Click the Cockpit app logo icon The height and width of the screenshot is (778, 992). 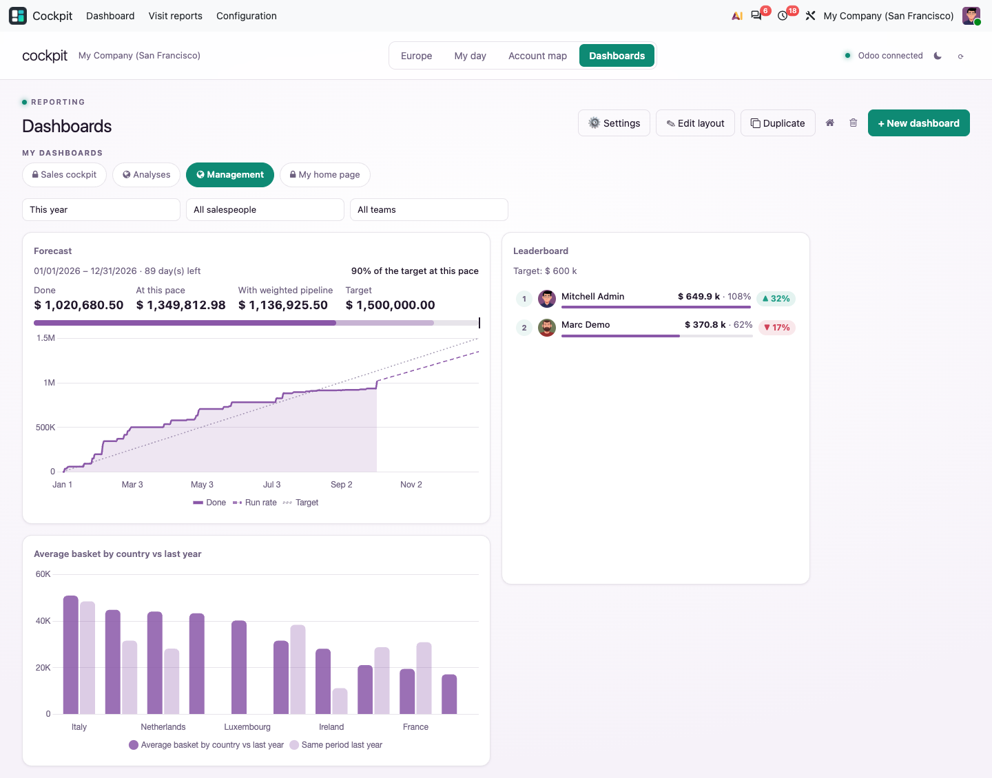point(18,16)
